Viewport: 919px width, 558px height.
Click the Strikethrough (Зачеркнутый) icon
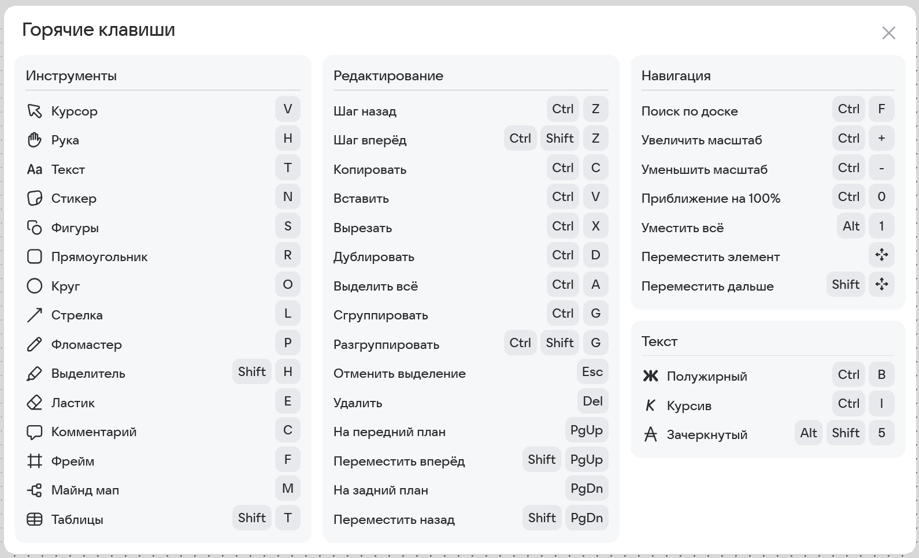coord(650,434)
